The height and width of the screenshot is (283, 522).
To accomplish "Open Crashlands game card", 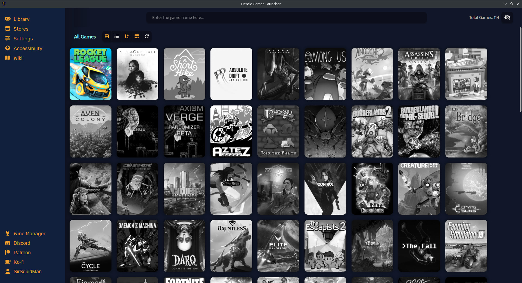I will 372,189.
